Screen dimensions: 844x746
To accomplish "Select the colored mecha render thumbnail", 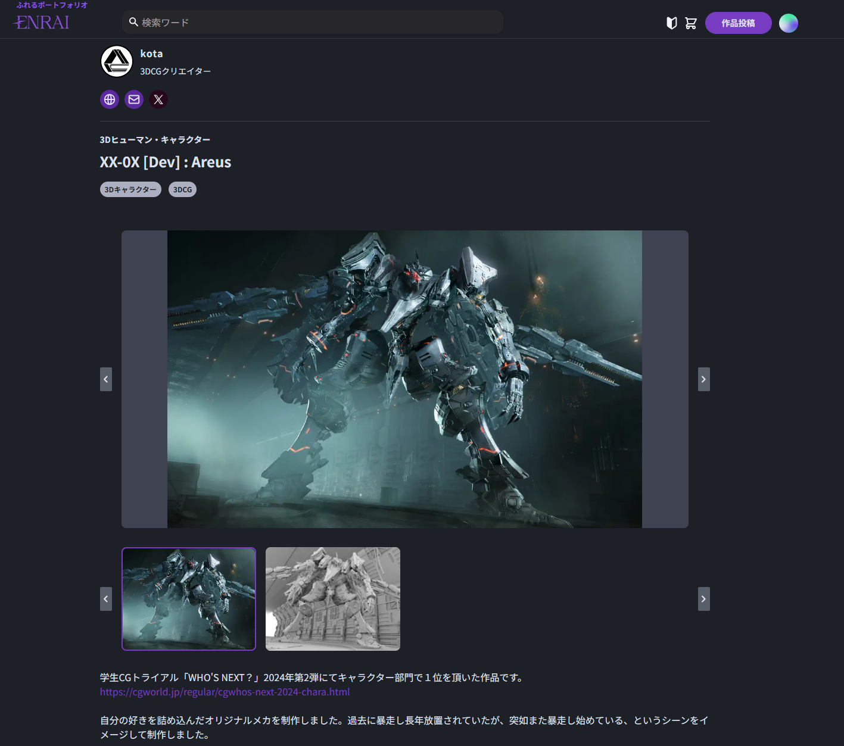I will pyautogui.click(x=189, y=599).
